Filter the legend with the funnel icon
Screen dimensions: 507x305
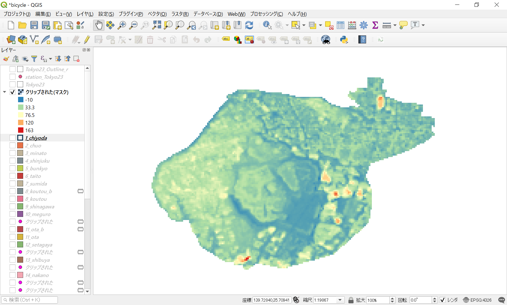[34, 59]
